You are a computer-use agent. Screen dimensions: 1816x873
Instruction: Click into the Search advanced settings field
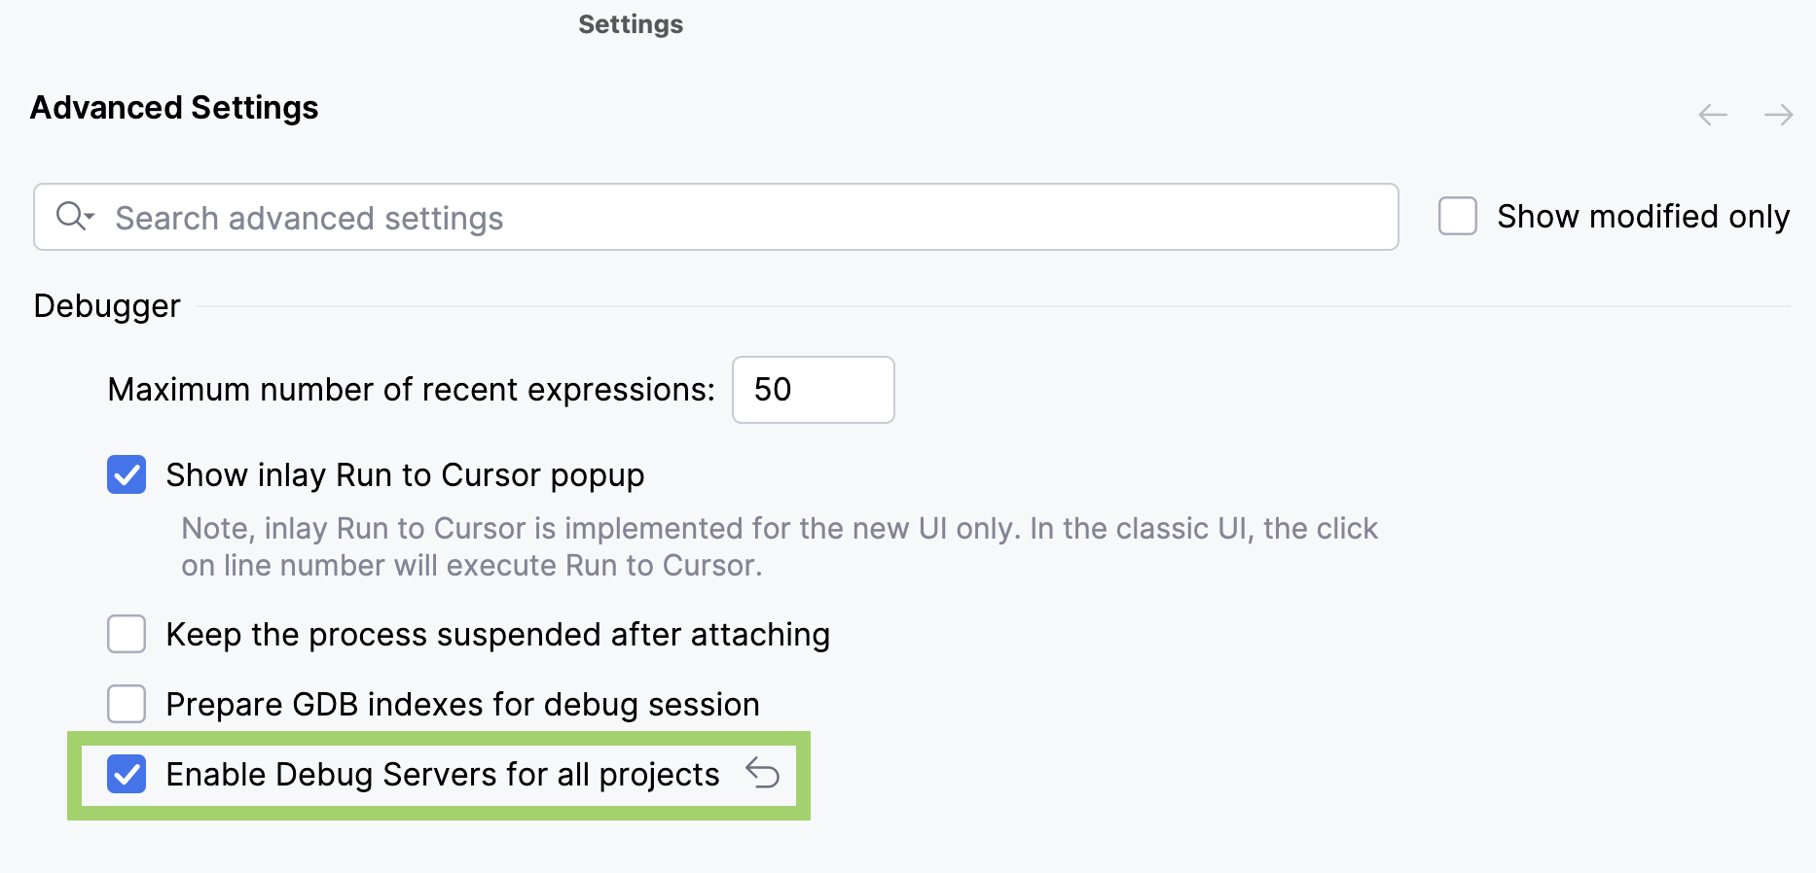pos(681,216)
